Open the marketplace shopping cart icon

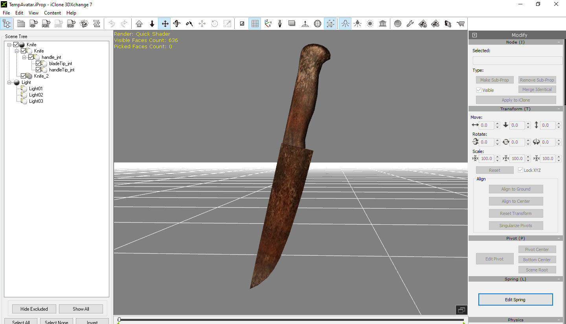tap(461, 24)
